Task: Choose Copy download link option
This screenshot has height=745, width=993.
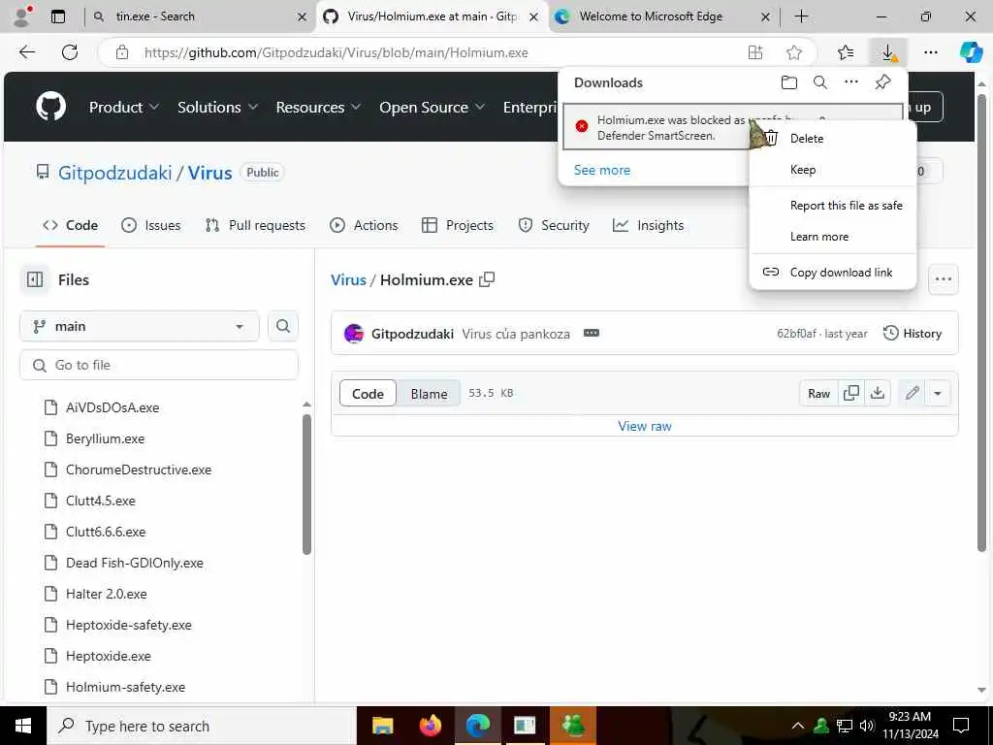Action: point(832,273)
